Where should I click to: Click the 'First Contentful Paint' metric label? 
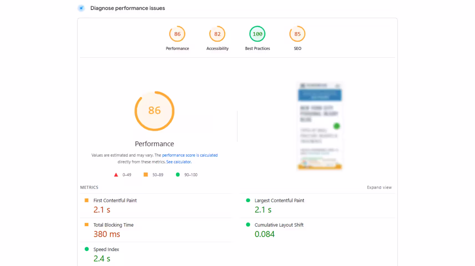[115, 200]
